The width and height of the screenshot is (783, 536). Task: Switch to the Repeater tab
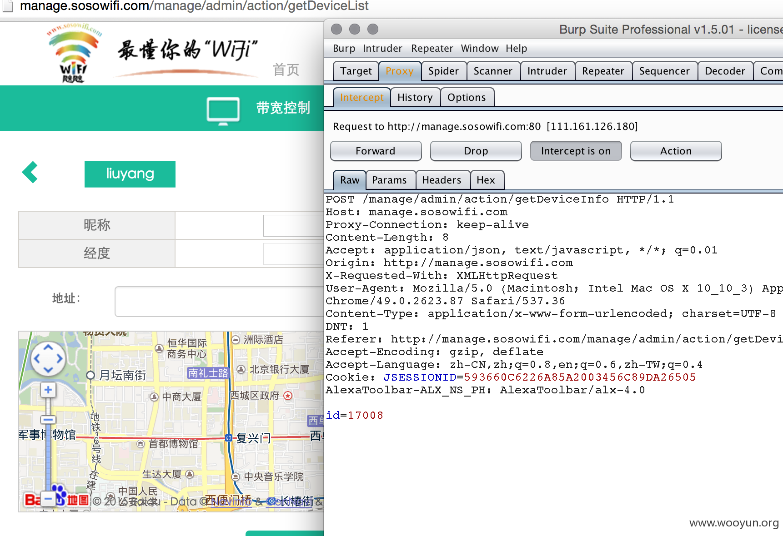pyautogui.click(x=603, y=71)
